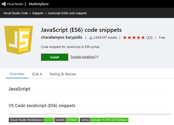Viewport: 174px width, 125px height.
Task: Switch to the Q & A tab
Action: (x=37, y=74)
